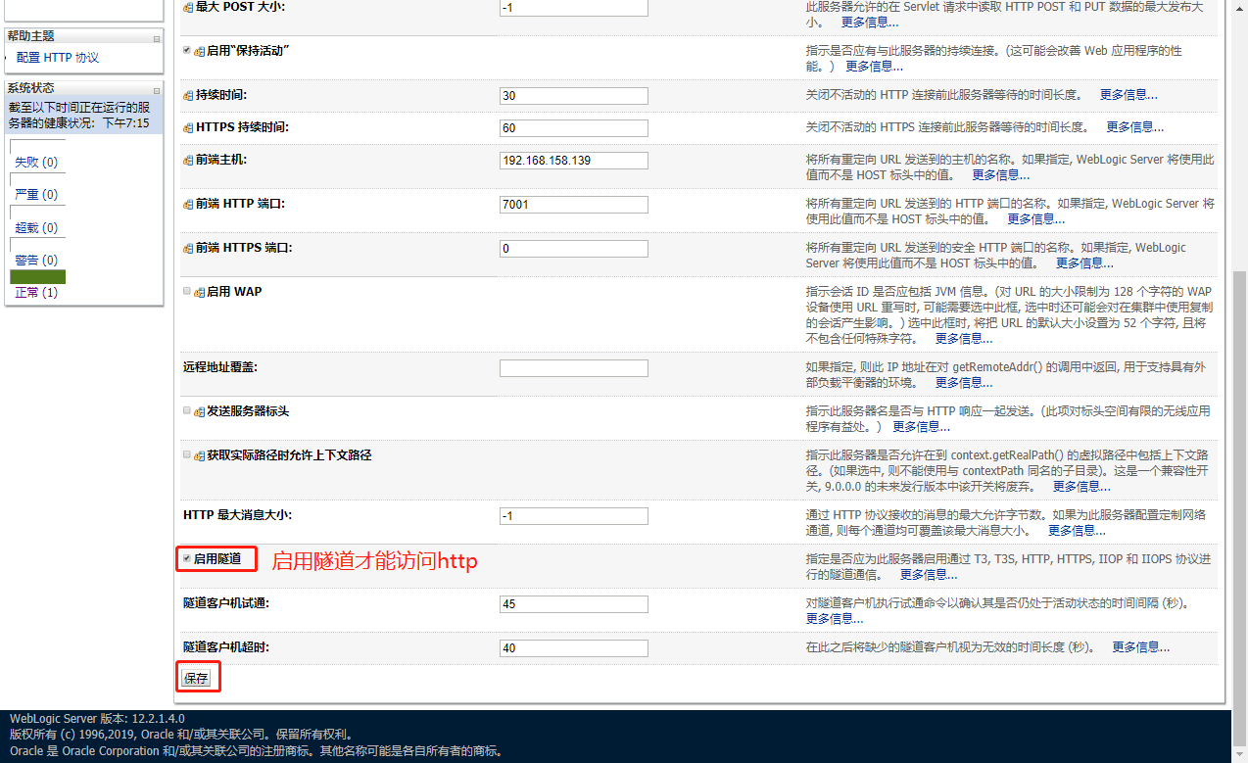Focus the 前端主机 field with 192.168.158.139

click(x=574, y=161)
